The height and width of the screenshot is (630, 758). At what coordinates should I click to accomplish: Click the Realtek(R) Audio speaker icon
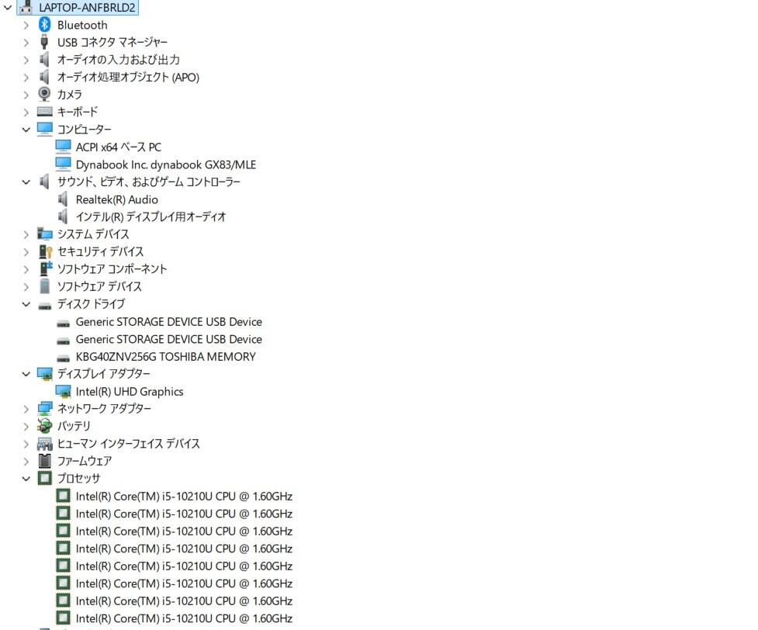[63, 199]
